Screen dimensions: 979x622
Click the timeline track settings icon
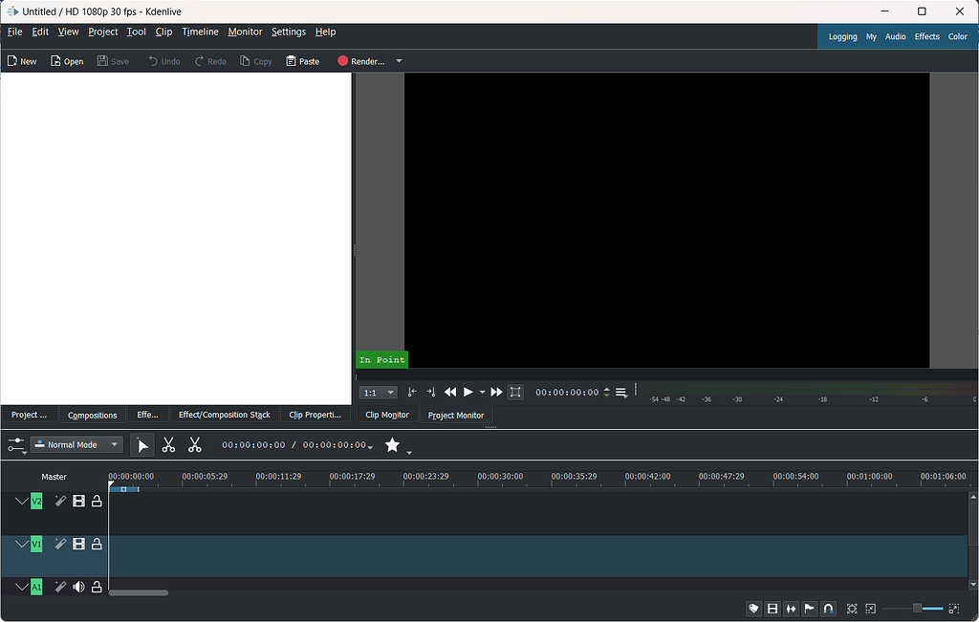point(16,445)
